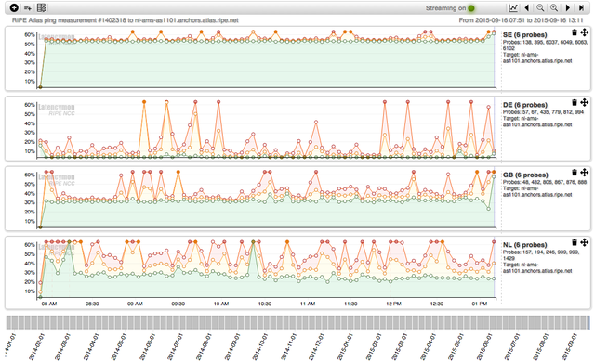The height and width of the screenshot is (362, 595).
Task: Click the grey timeline overview bar
Action: (x=297, y=322)
